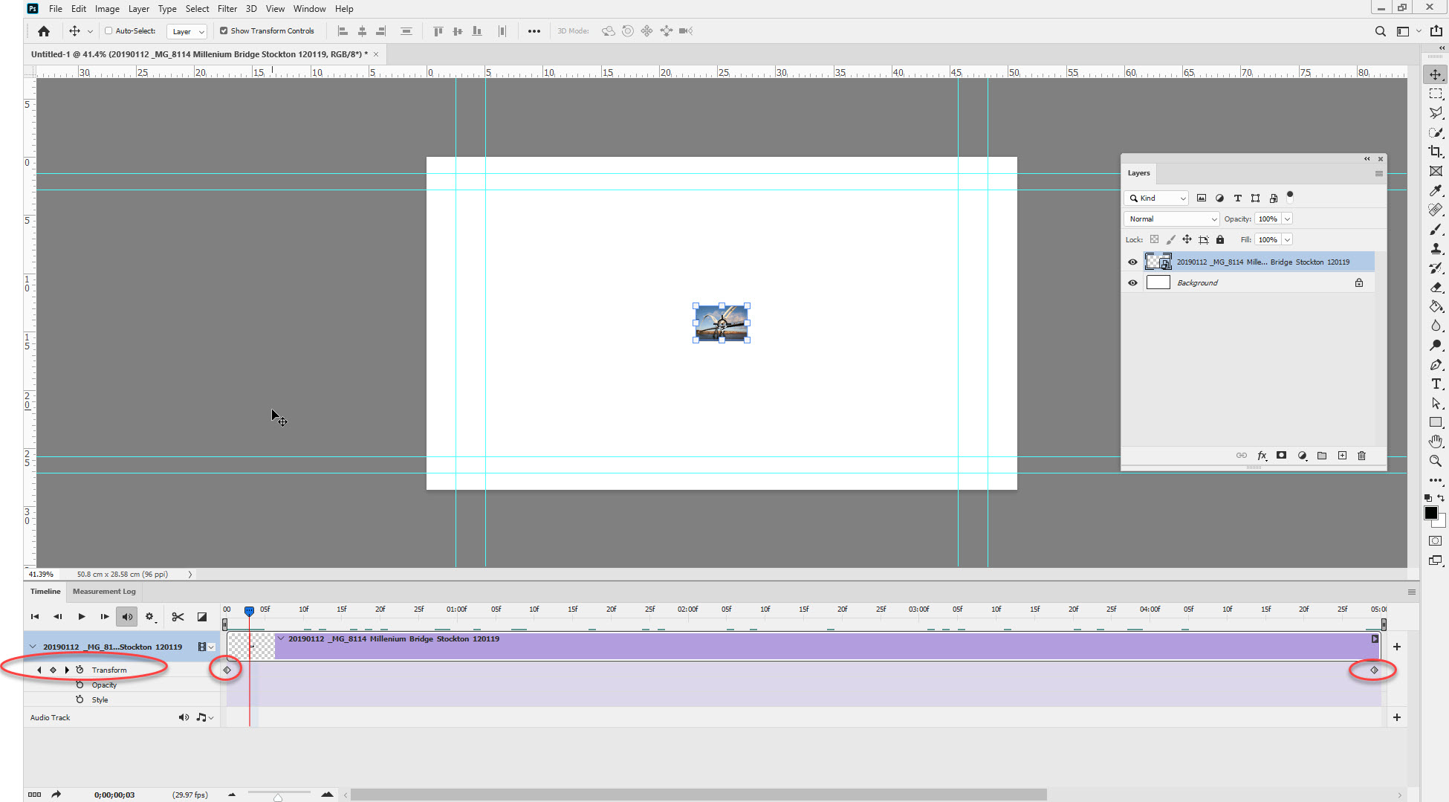Split the clip at playhead with scissors

(x=178, y=617)
